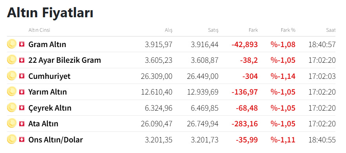Click the Gram Altın change percentage %-1,08
The height and width of the screenshot is (153, 346).
(283, 44)
